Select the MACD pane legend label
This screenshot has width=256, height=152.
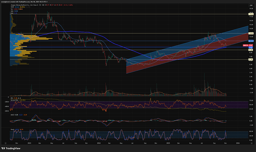(x=12, y=115)
